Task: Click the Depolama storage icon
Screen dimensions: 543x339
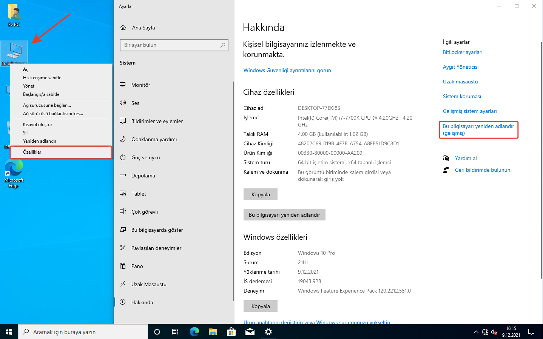Action: pyautogui.click(x=123, y=176)
